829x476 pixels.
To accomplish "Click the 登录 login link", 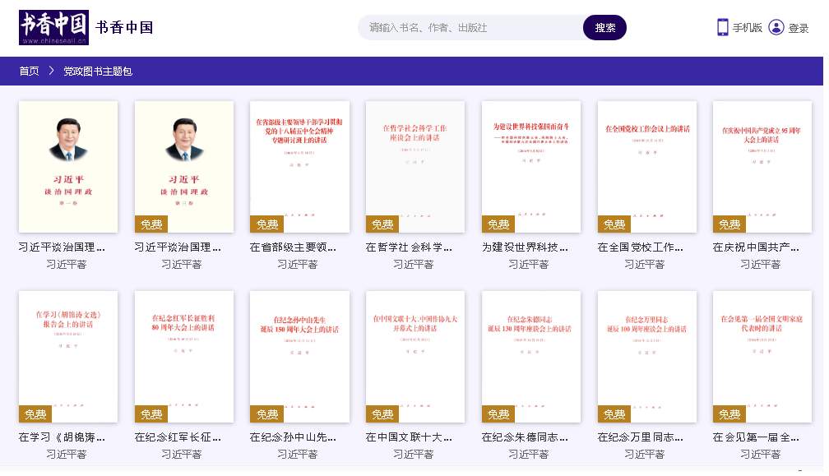I will [x=799, y=28].
